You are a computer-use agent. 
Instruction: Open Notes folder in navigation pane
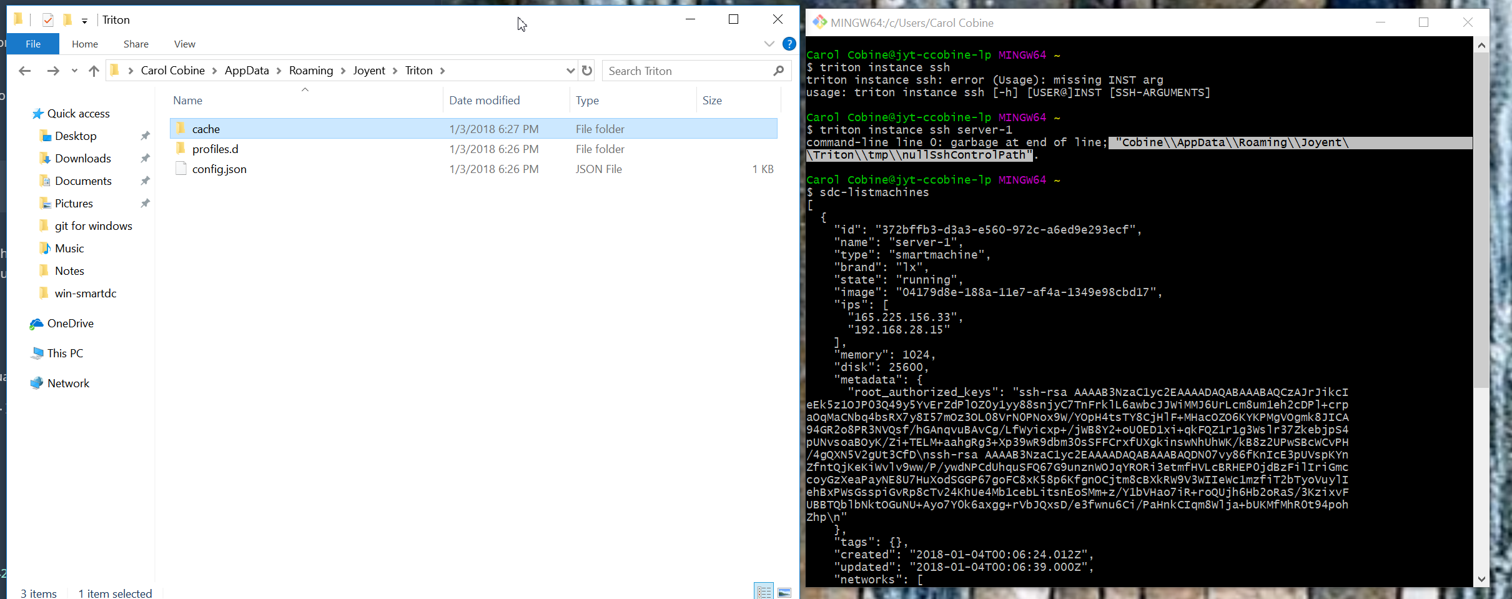tap(69, 271)
